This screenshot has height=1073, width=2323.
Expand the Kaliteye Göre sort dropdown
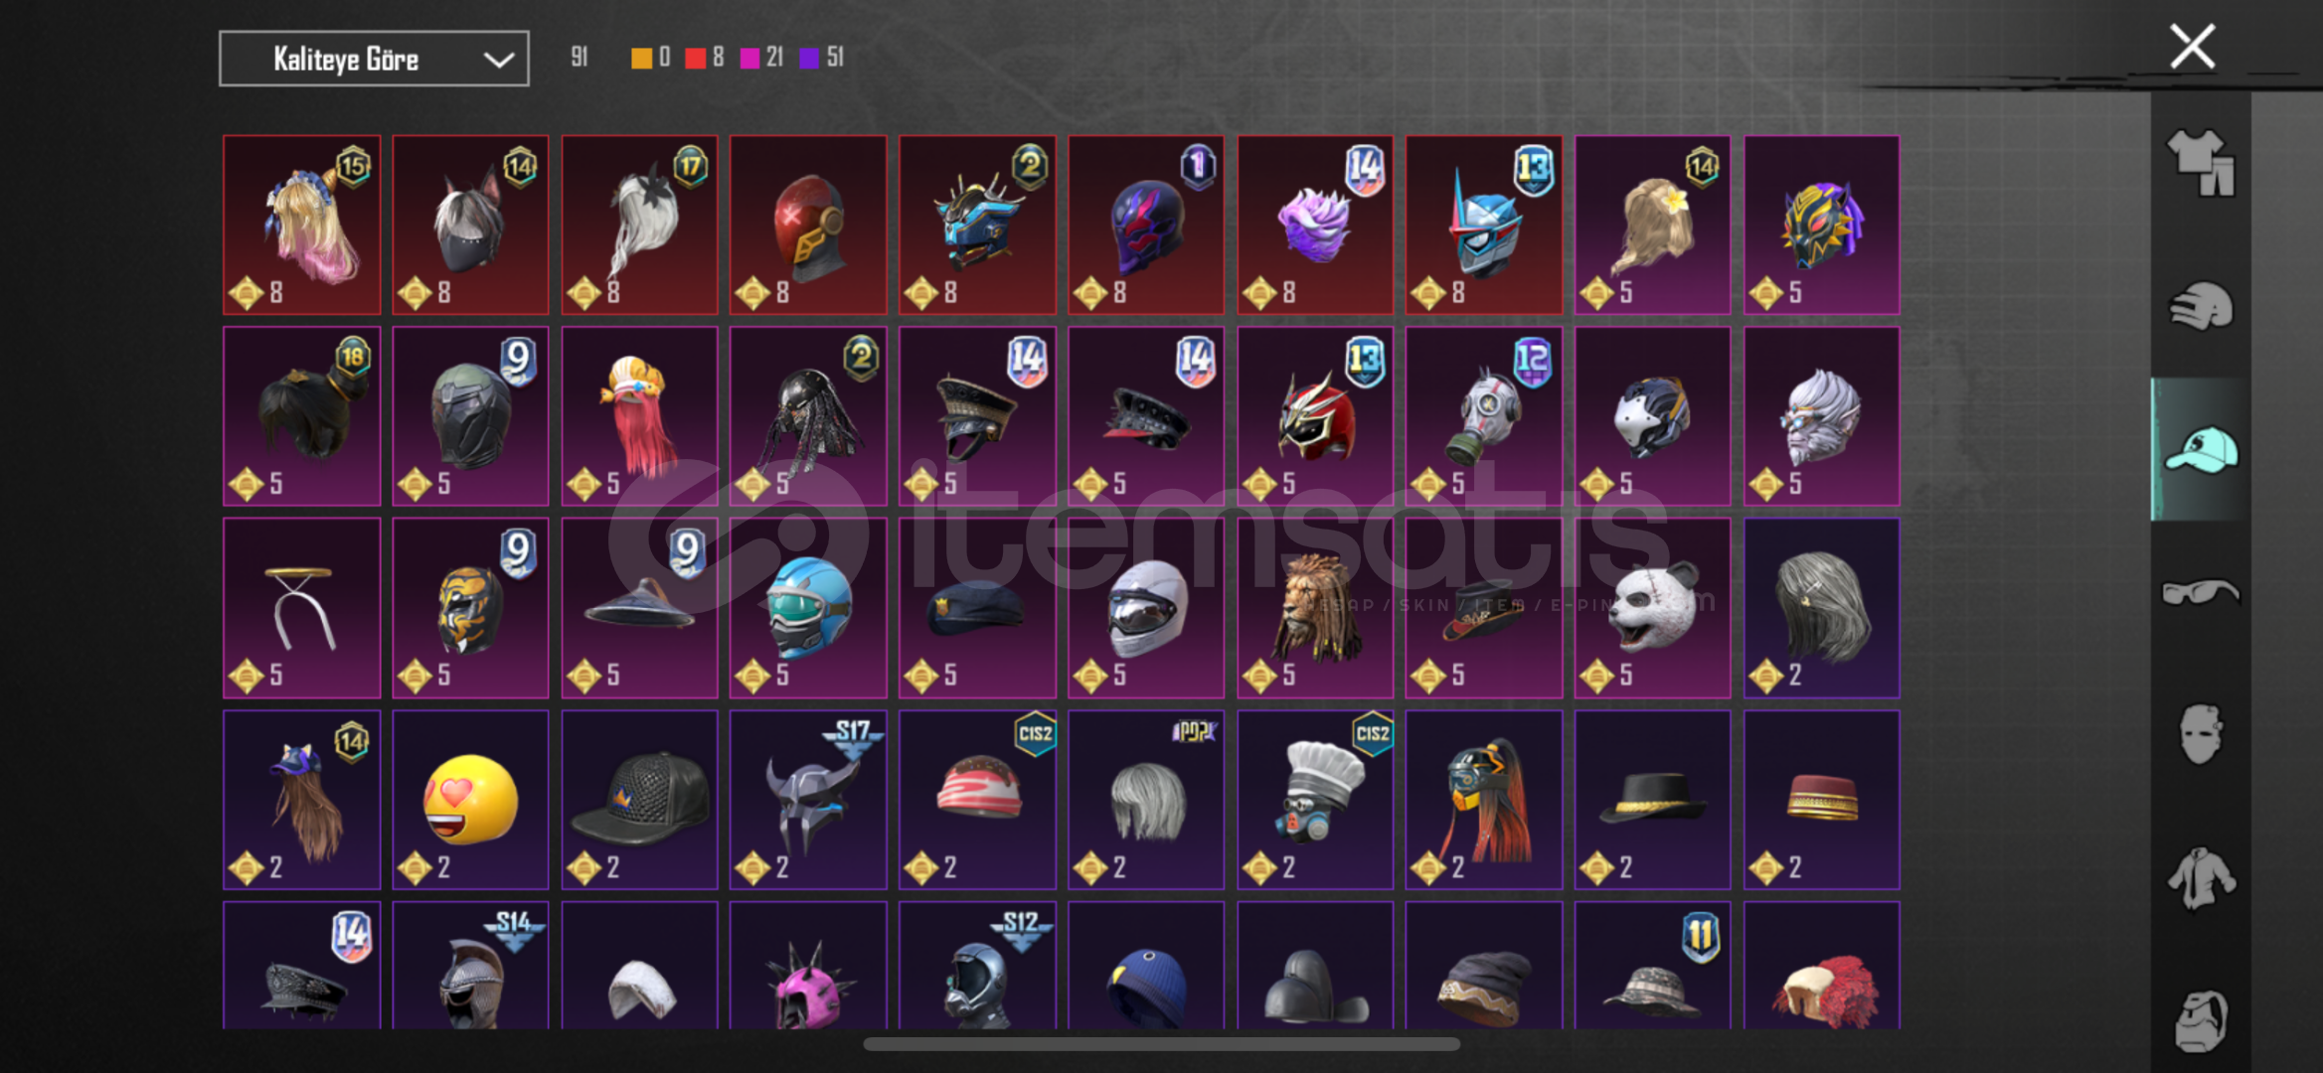pyautogui.click(x=374, y=59)
